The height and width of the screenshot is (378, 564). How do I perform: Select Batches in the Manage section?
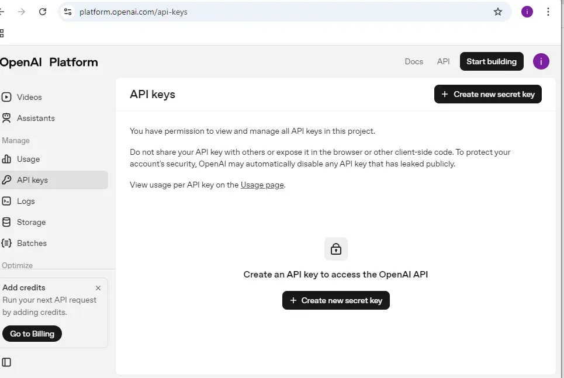(32, 243)
